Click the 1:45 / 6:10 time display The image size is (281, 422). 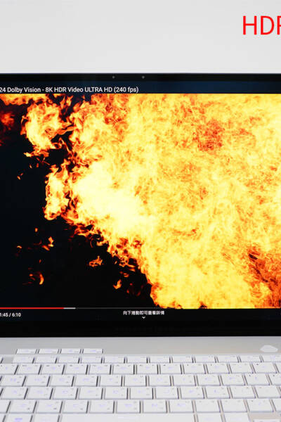click(x=11, y=314)
